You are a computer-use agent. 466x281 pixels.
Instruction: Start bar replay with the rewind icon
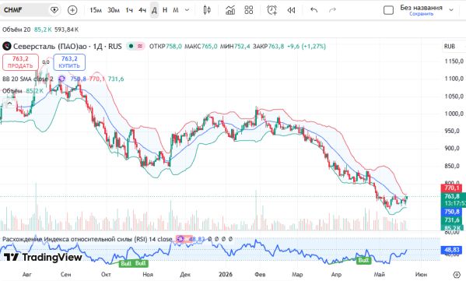click(x=291, y=10)
